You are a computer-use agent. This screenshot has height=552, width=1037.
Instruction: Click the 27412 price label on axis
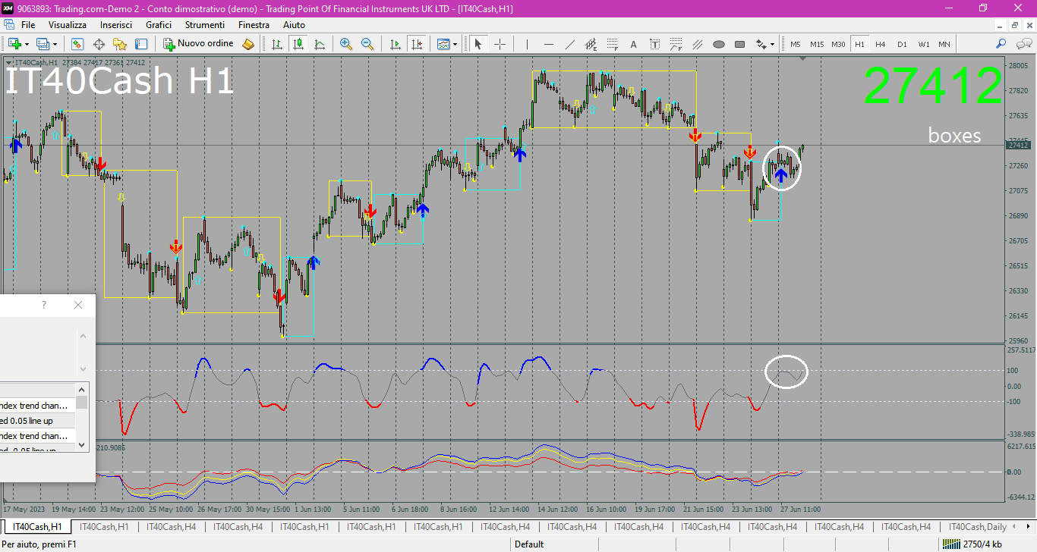tap(1017, 145)
